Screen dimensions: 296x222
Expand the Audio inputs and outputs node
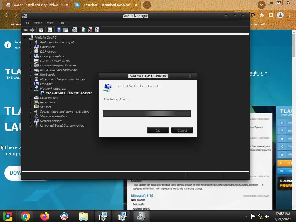pos(31,42)
